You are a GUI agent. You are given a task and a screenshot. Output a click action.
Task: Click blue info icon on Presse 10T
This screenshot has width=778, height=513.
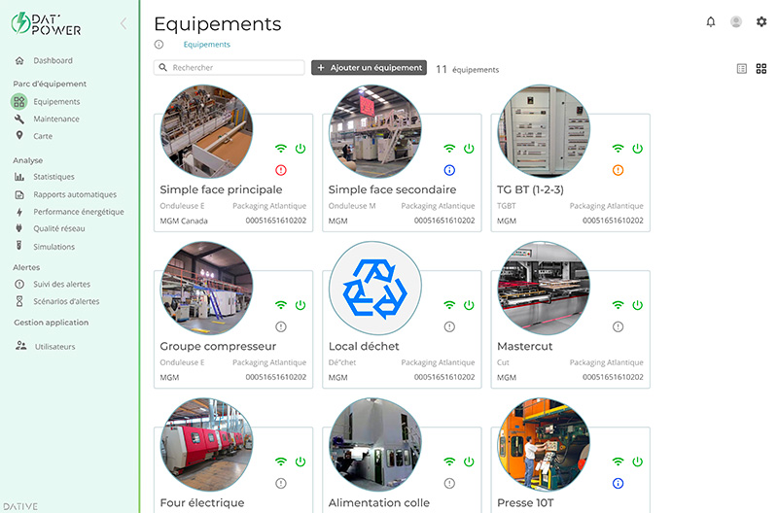(618, 483)
